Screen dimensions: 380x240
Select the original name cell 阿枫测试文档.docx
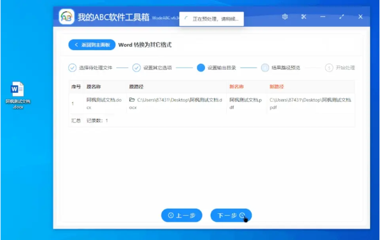pyautogui.click(x=104, y=104)
